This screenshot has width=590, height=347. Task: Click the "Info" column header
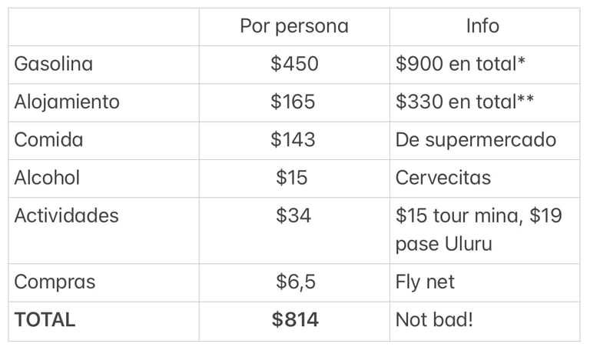tap(482, 26)
